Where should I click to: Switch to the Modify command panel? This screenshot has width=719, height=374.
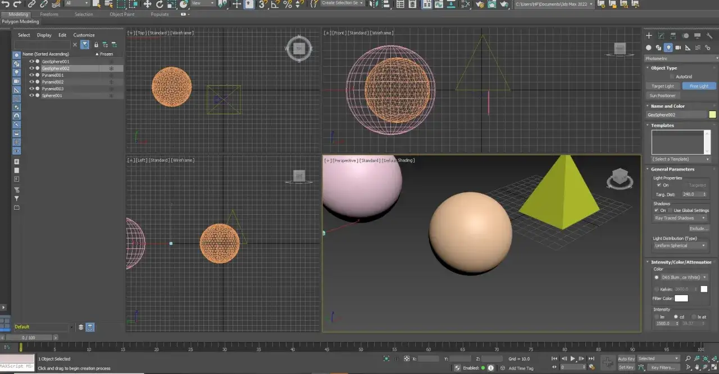661,35
